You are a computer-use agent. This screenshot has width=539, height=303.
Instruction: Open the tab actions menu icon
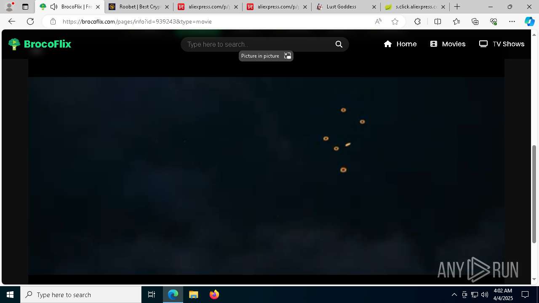point(25,7)
